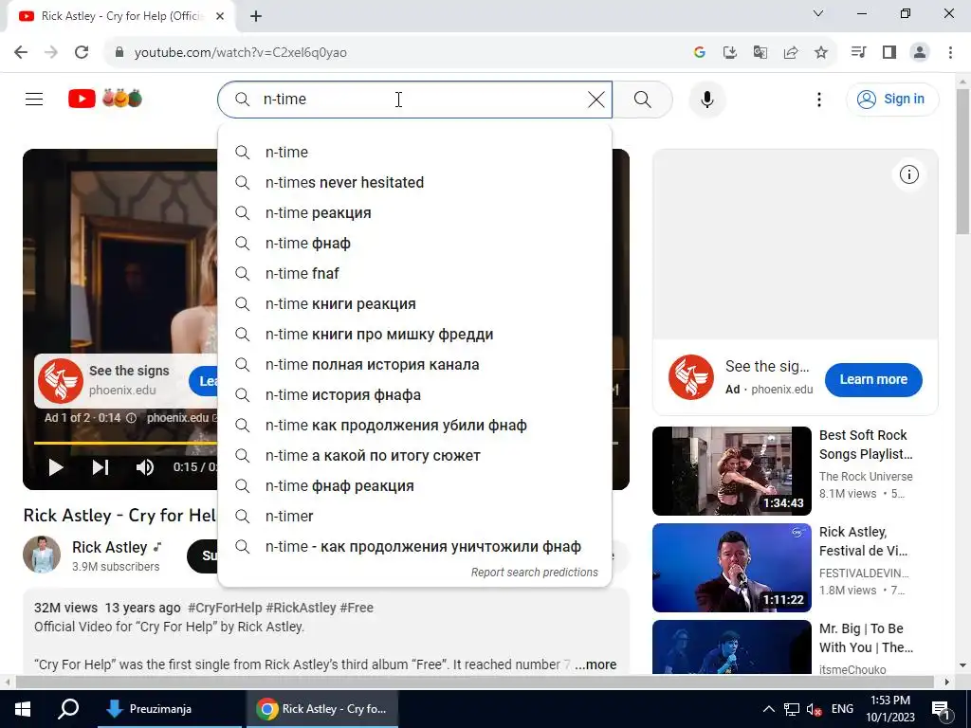This screenshot has height=728, width=971.
Task: Open ad info icon in sidebar
Action: click(909, 174)
